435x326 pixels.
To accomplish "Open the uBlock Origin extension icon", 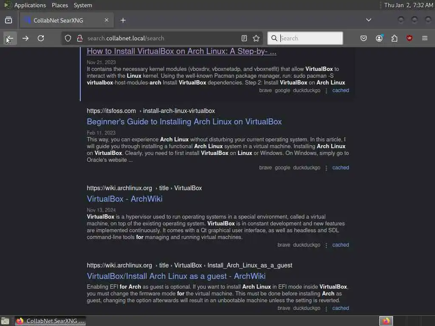I will (x=410, y=38).
